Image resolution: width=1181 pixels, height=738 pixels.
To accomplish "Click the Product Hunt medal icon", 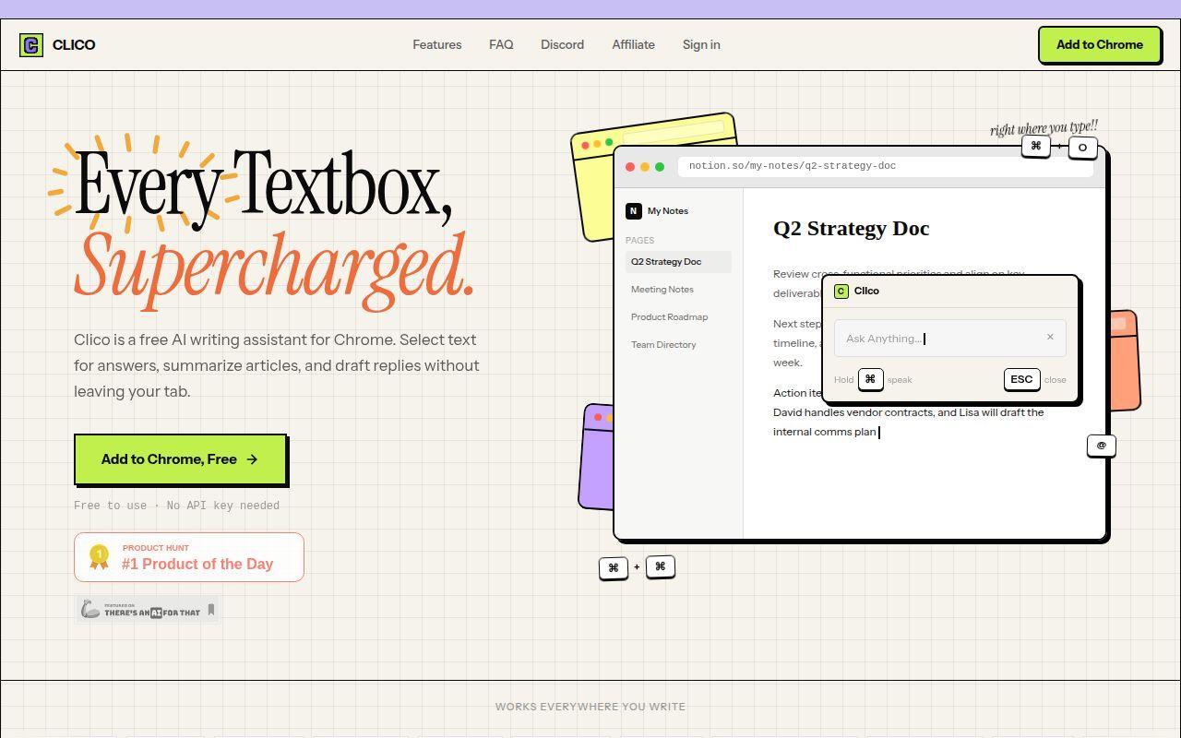I will (99, 557).
